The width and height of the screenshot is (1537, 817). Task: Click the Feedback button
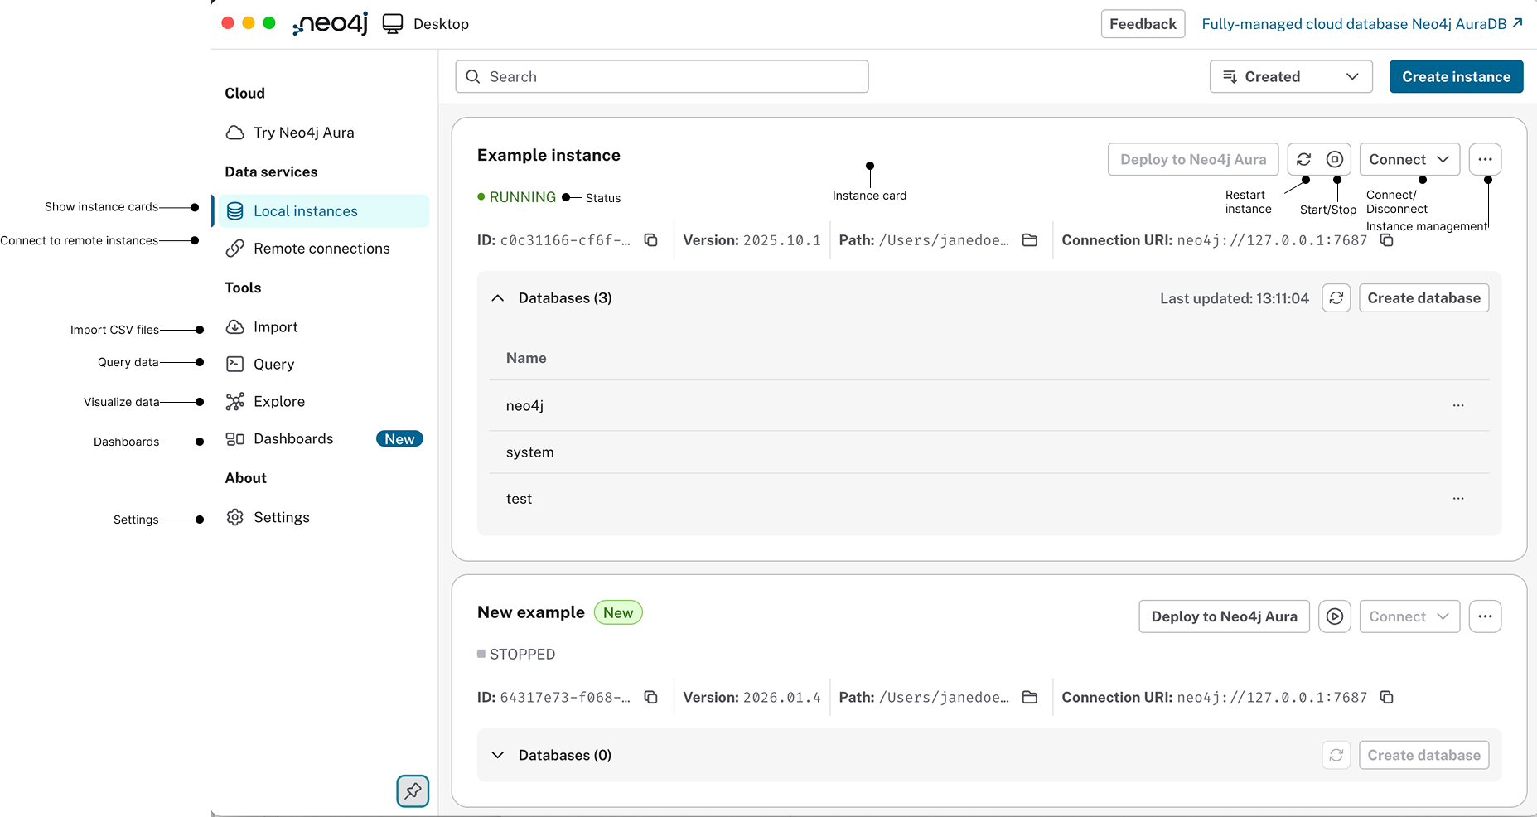pos(1143,24)
